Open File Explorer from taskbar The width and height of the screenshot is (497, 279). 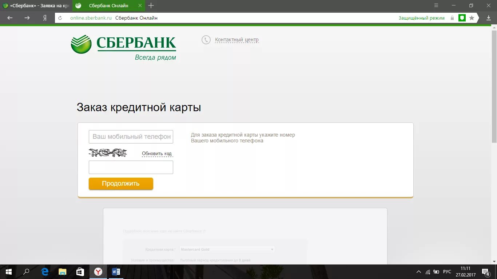click(x=63, y=272)
